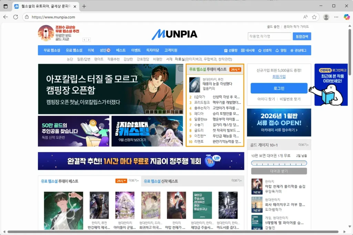The width and height of the screenshot is (353, 235).
Task: Open top ranked 태풍의 눈을 각성했다 thumbnail
Action: pos(194,85)
